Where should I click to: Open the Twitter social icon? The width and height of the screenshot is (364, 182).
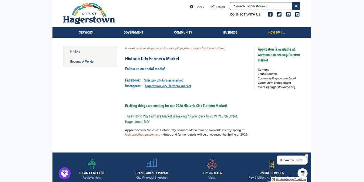pos(279,14)
